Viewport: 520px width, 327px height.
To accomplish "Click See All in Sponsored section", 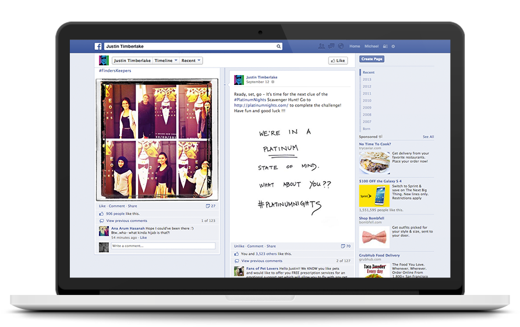I will (x=428, y=137).
